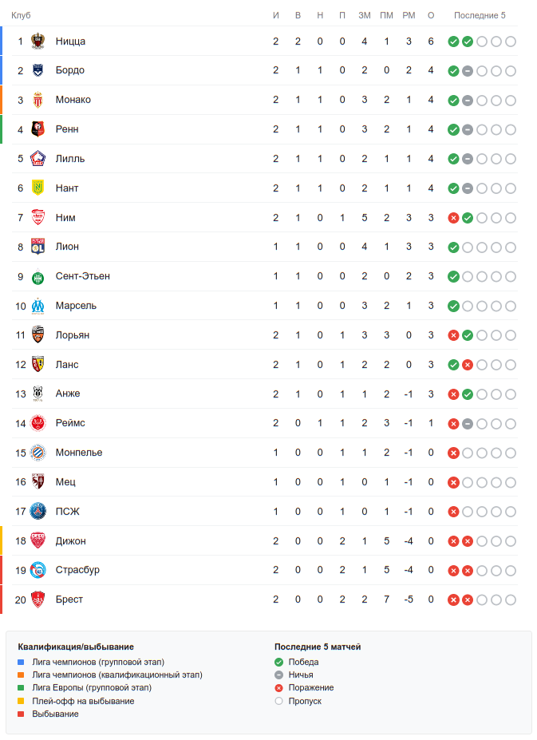
Task: Open the Бордо team link
Action: [70, 70]
